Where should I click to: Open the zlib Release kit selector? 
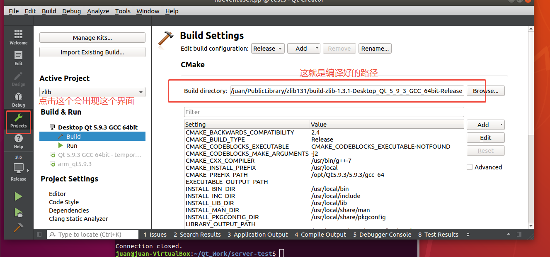tap(18, 169)
